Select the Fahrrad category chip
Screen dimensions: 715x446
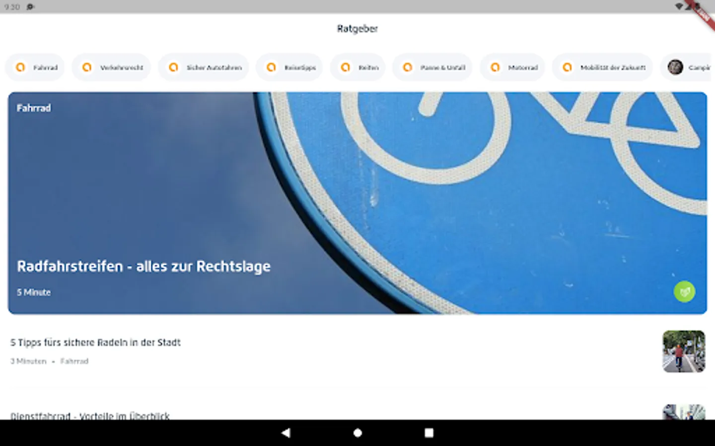[35, 67]
